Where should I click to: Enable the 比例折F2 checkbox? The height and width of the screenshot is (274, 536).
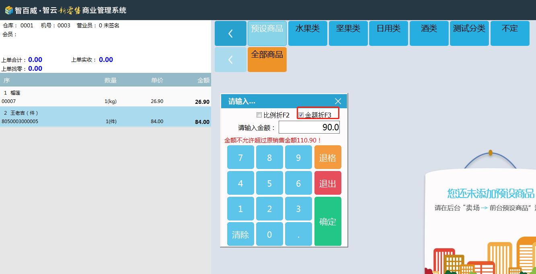coord(259,115)
